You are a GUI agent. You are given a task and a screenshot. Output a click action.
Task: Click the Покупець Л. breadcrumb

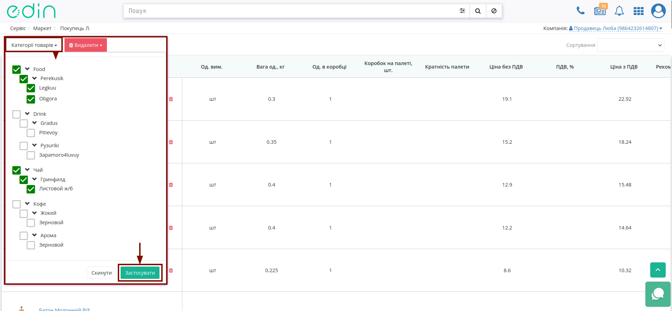[x=75, y=28]
